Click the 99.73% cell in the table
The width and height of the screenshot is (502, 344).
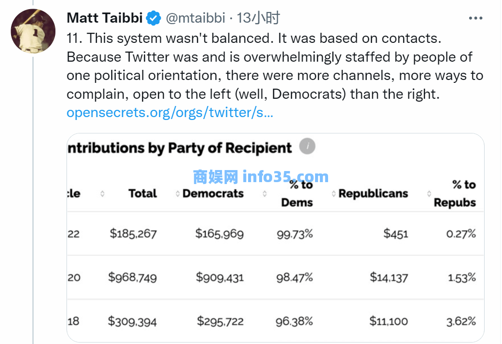pos(294,234)
